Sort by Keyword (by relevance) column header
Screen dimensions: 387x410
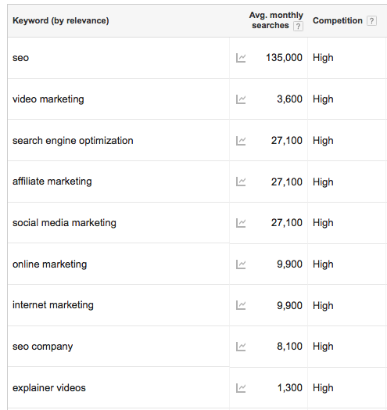pos(61,20)
